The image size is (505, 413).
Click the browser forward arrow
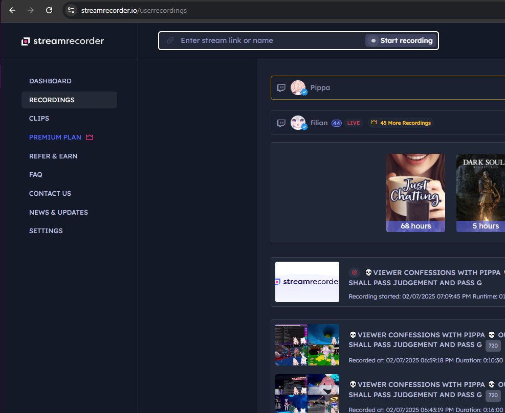31,10
